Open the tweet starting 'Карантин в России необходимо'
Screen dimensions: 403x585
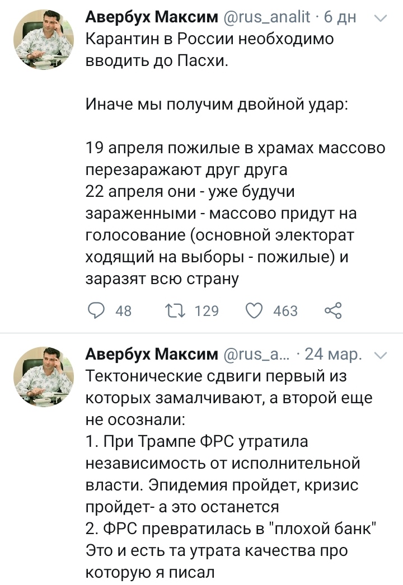(209, 40)
